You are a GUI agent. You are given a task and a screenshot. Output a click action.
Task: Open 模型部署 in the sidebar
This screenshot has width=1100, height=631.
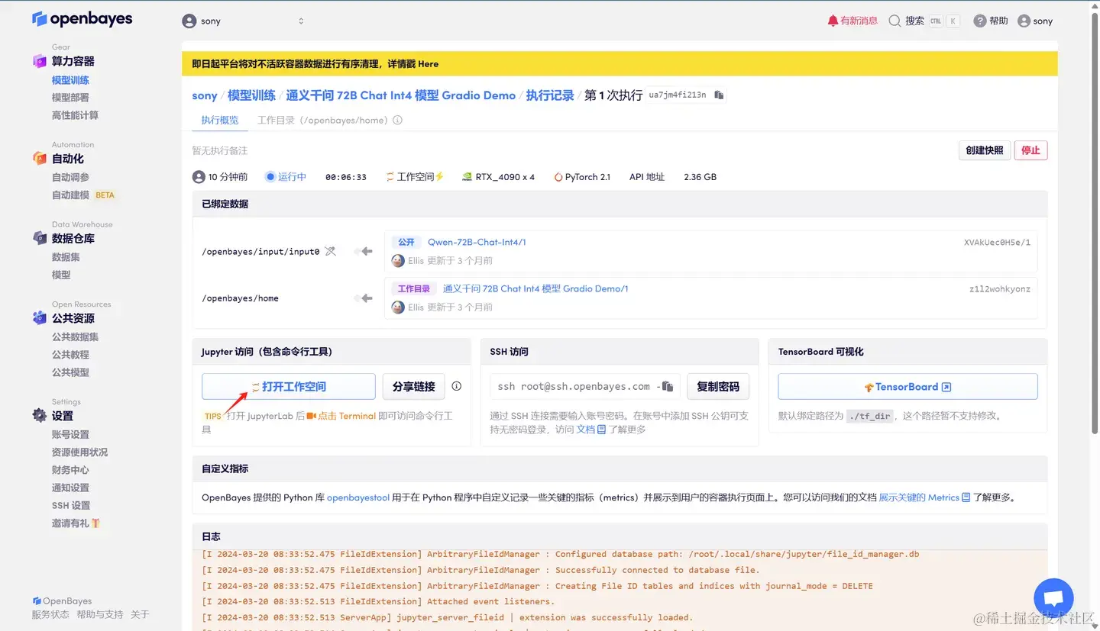[70, 98]
